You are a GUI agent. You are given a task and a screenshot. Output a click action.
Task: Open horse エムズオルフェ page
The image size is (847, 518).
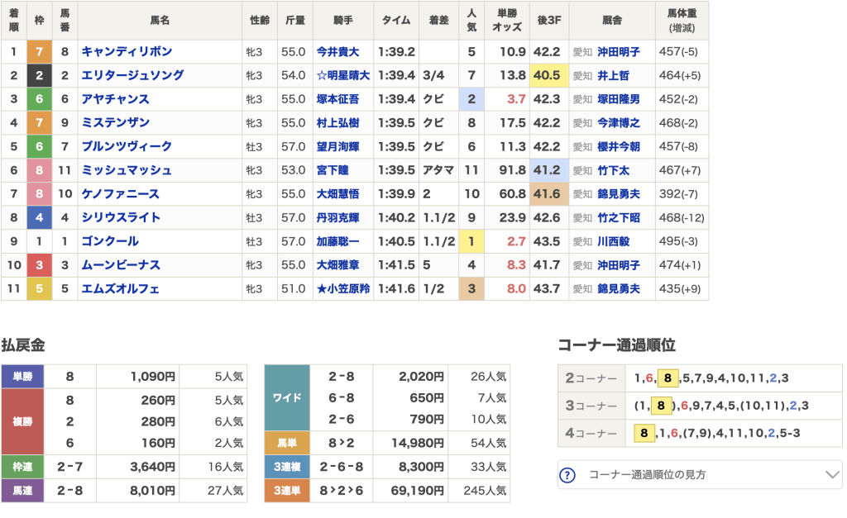pos(121,289)
